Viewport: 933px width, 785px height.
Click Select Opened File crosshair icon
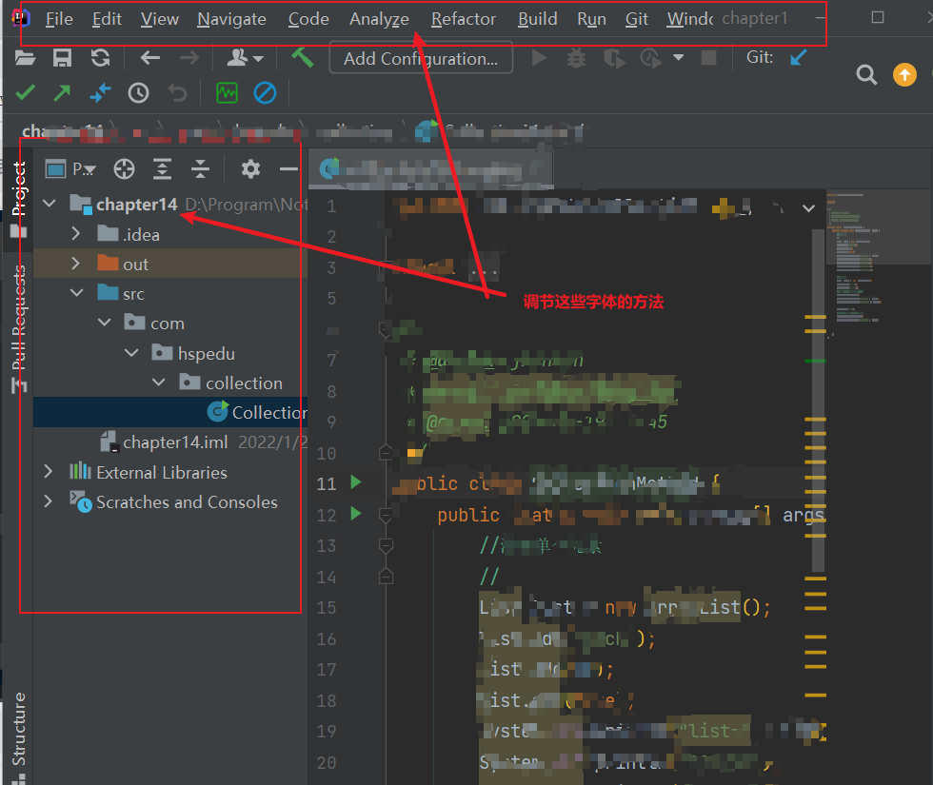124,169
